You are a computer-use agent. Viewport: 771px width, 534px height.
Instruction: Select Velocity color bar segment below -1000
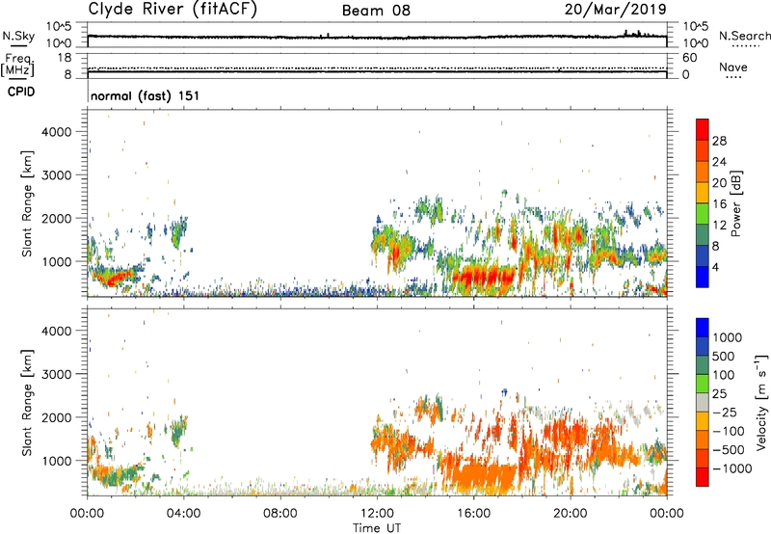point(703,477)
